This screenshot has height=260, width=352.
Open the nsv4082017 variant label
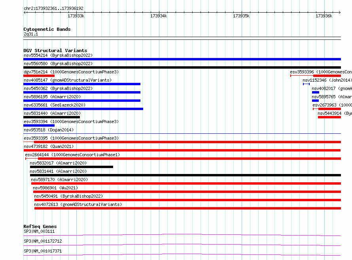332,88
